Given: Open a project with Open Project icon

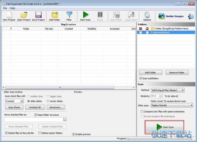Looking at the screenshot, I should click(24, 16).
